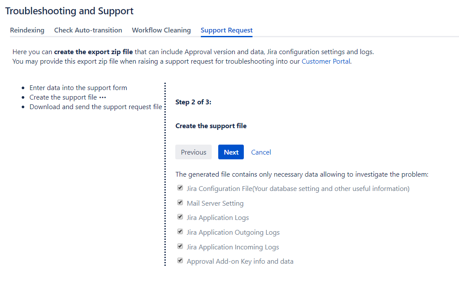Click the Previous button

(193, 152)
